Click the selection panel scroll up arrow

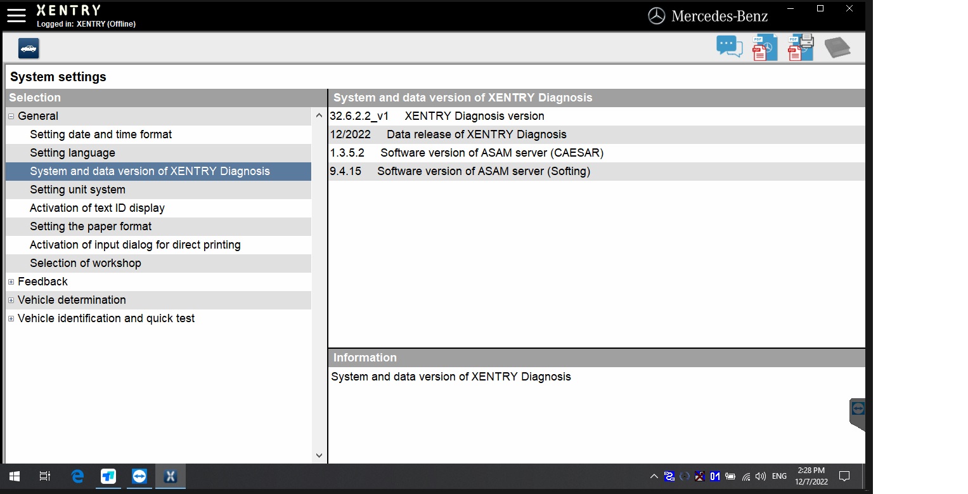tap(319, 116)
